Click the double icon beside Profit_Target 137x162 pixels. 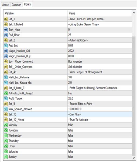pyautogui.click(x=6, y=99)
